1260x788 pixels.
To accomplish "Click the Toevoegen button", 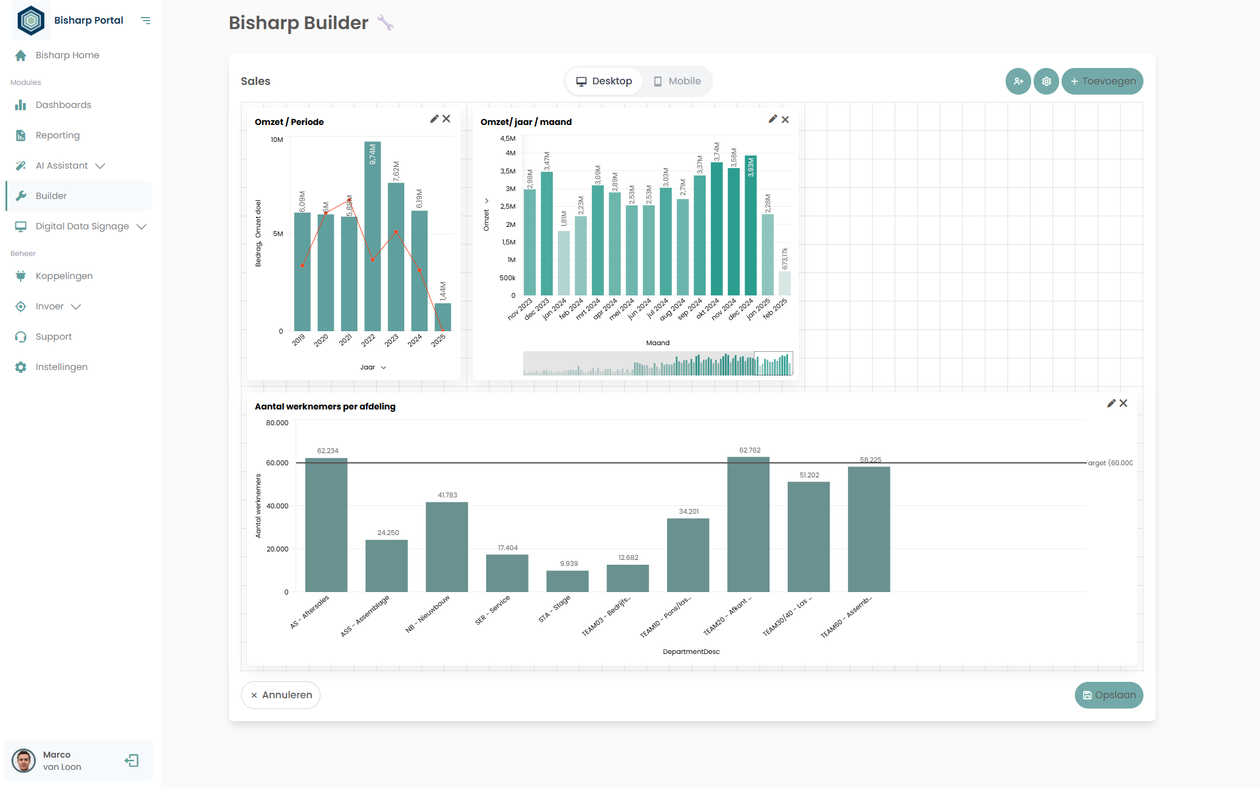I will click(x=1102, y=81).
